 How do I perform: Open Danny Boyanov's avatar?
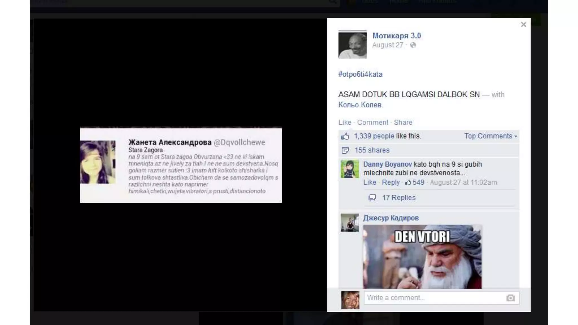(349, 169)
